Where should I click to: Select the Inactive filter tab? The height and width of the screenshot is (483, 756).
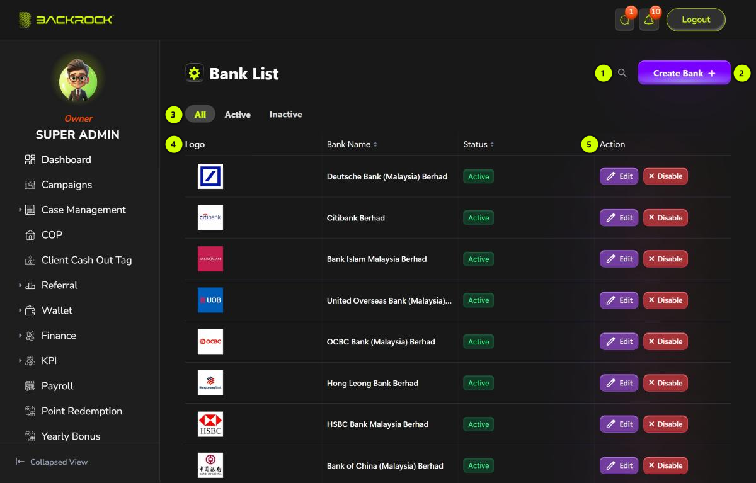tap(286, 115)
